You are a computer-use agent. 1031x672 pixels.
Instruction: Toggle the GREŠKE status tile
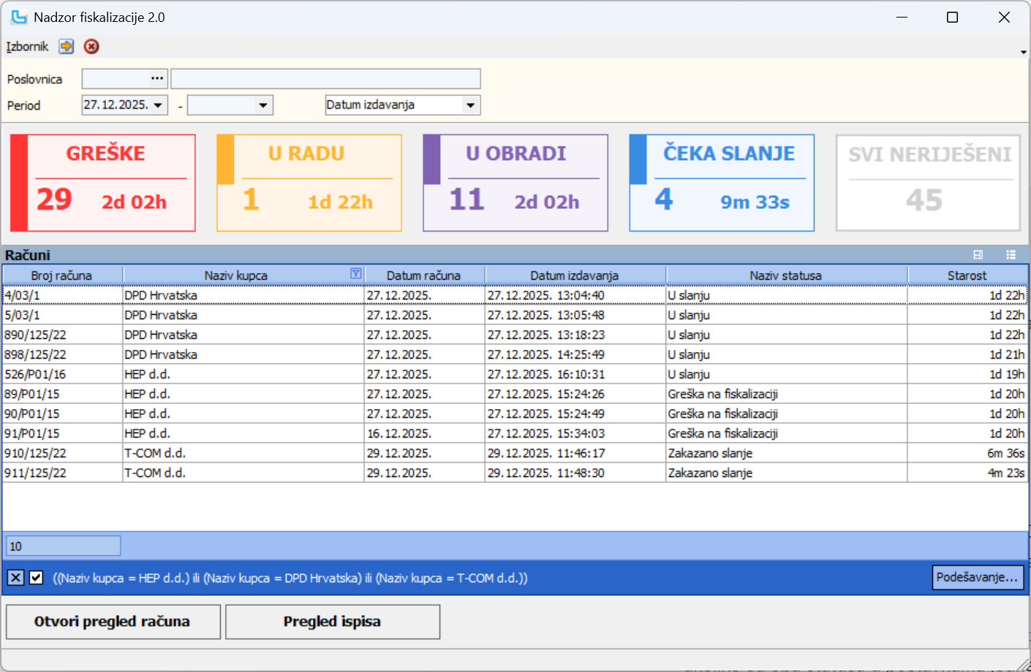pyautogui.click(x=103, y=183)
